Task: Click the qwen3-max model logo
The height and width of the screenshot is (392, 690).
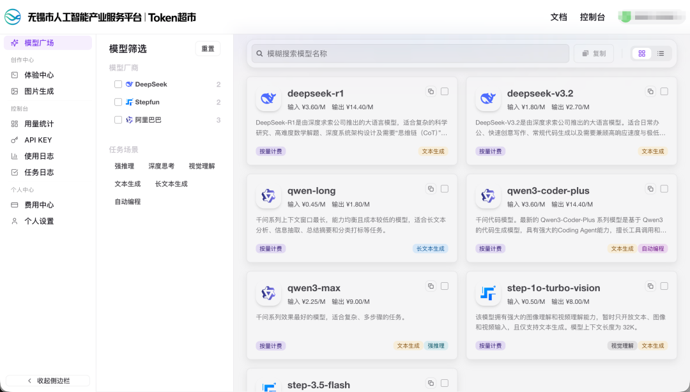Action: pos(268,292)
